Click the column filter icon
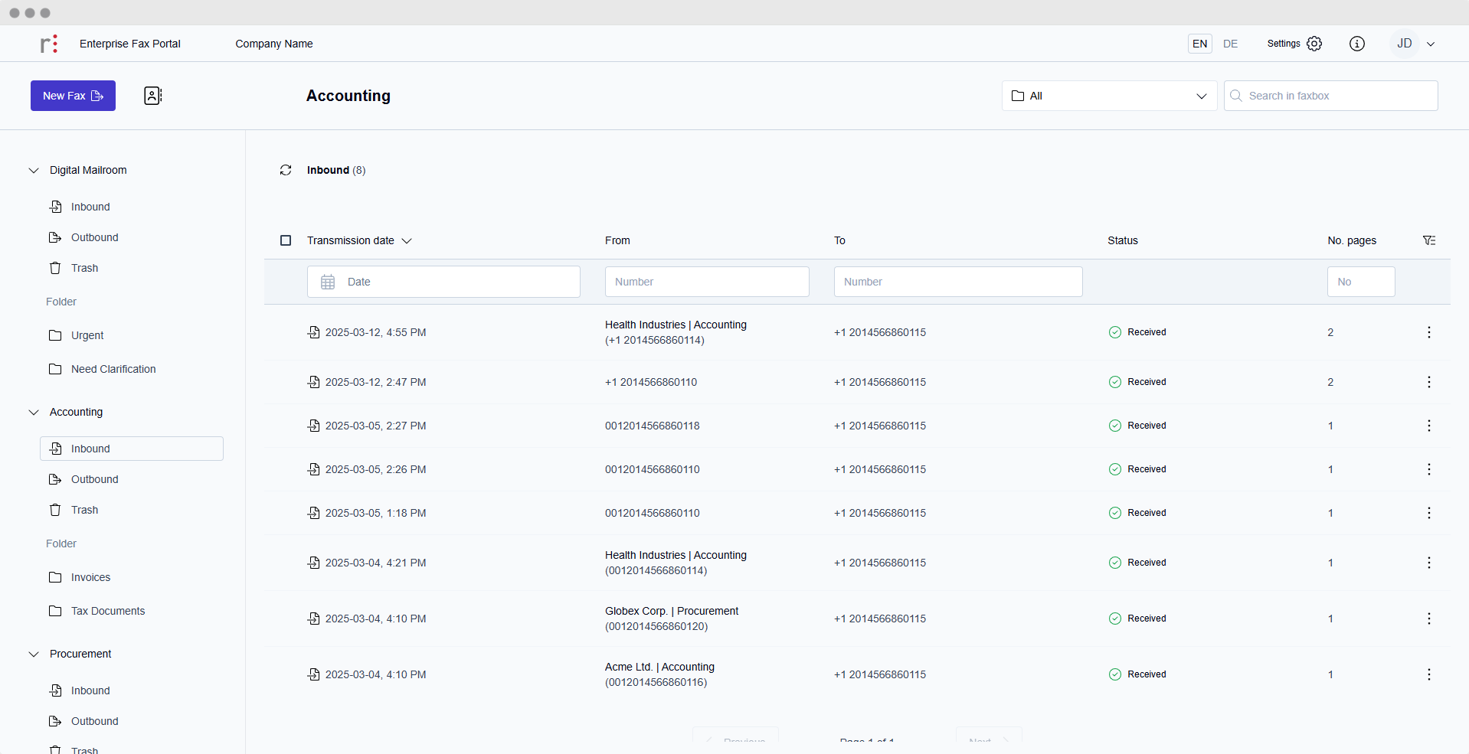The image size is (1469, 754). tap(1429, 240)
